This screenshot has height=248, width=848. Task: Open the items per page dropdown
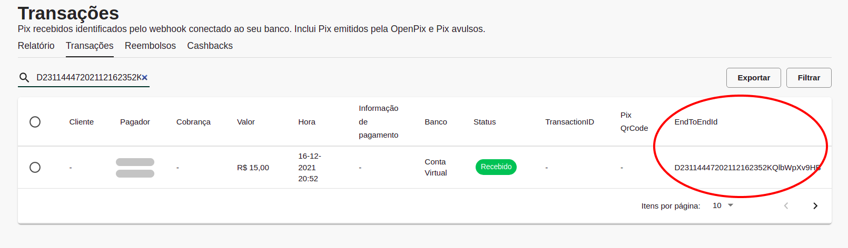(723, 205)
